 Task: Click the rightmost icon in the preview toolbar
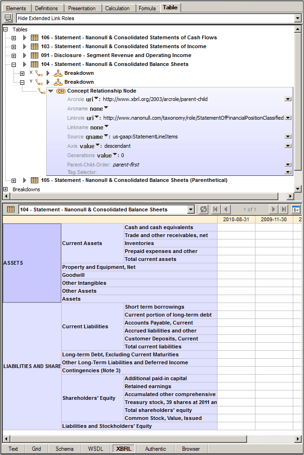click(296, 209)
